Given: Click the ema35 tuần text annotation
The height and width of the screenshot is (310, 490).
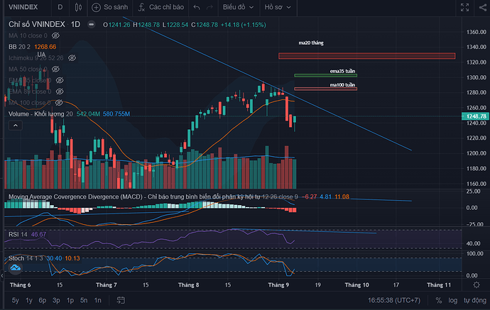Looking at the screenshot, I should 342,71.
